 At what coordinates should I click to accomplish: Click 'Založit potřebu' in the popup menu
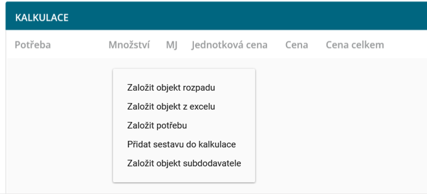157,125
